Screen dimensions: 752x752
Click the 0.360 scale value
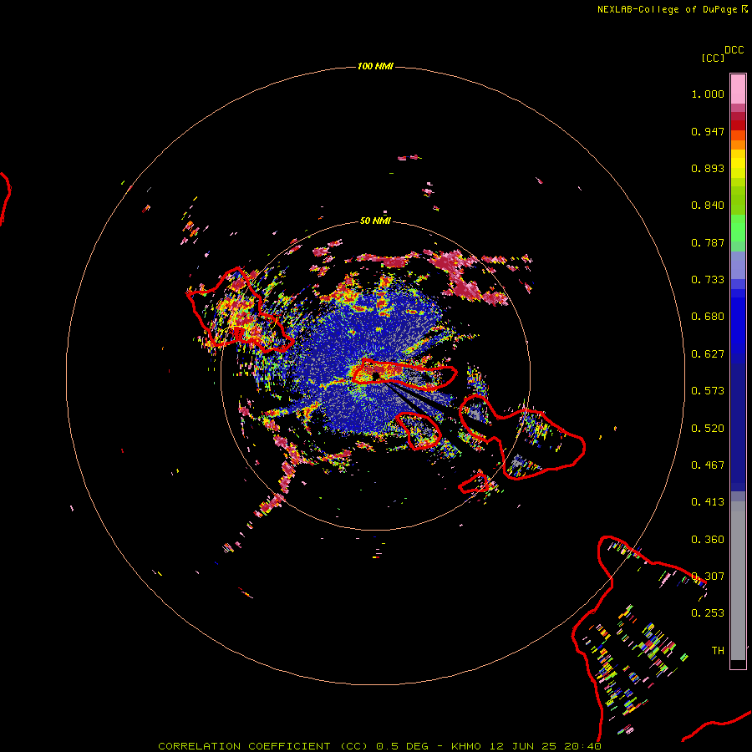pyautogui.click(x=708, y=540)
